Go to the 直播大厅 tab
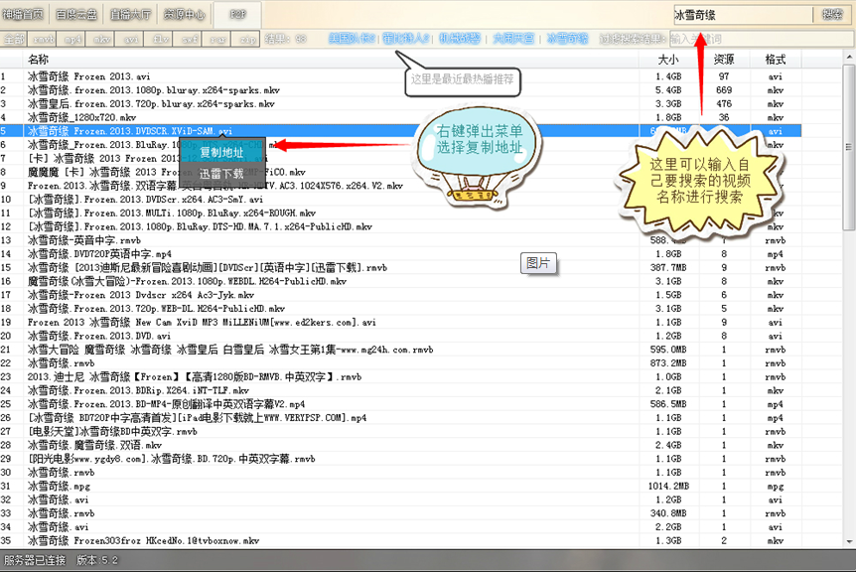This screenshot has height=572, width=856. tap(130, 15)
